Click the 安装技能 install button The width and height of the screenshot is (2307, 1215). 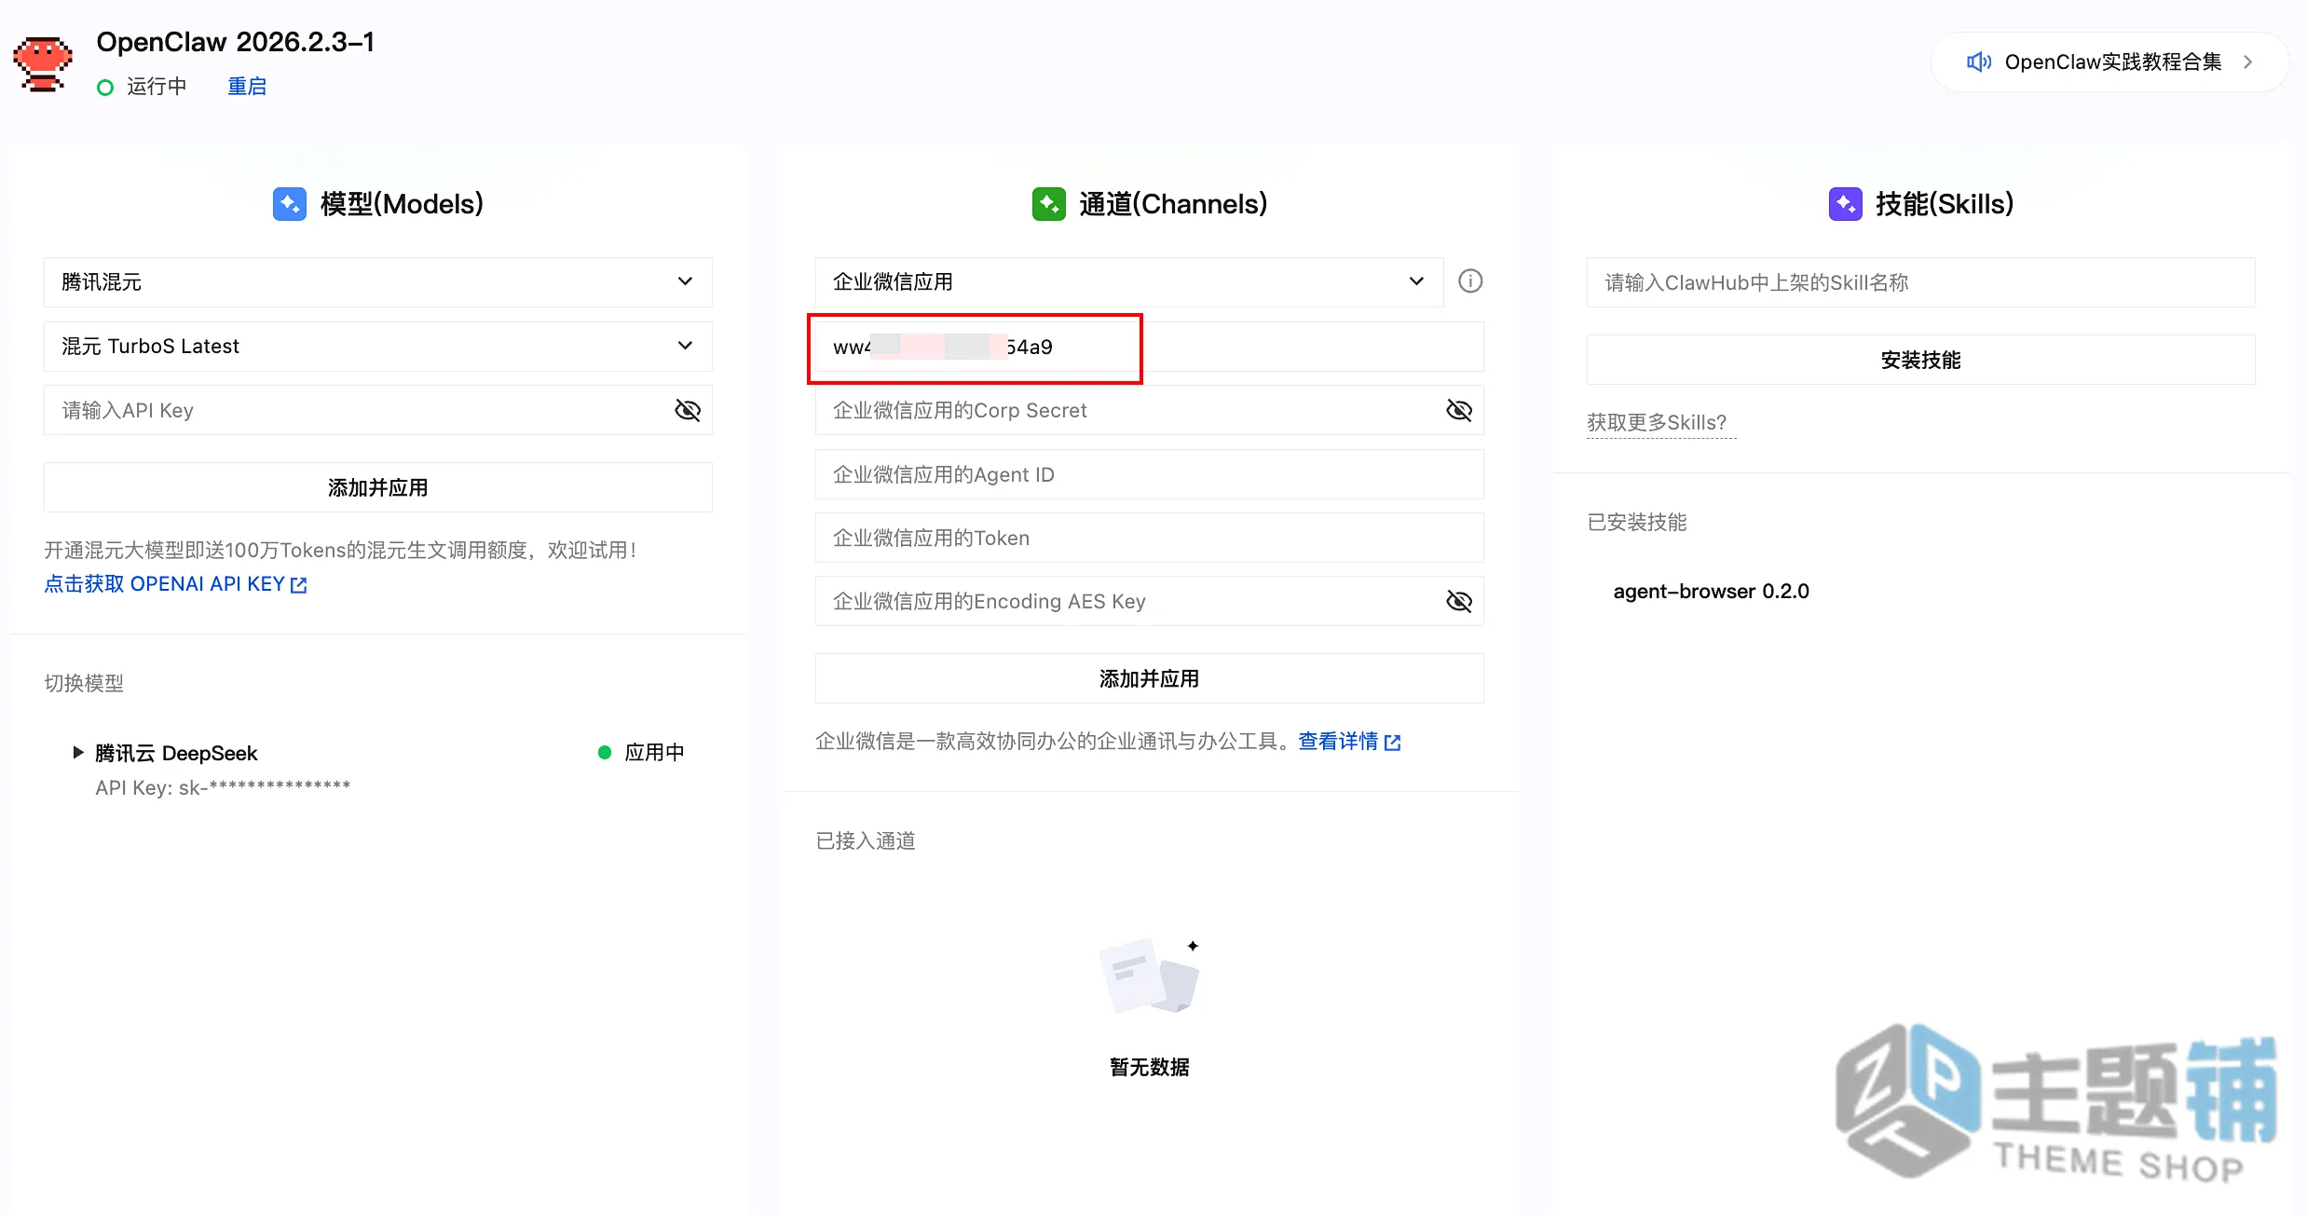tap(1921, 360)
